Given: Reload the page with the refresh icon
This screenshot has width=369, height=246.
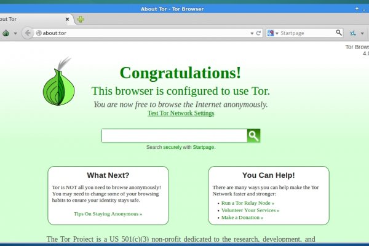Looking at the screenshot, I should click(259, 33).
